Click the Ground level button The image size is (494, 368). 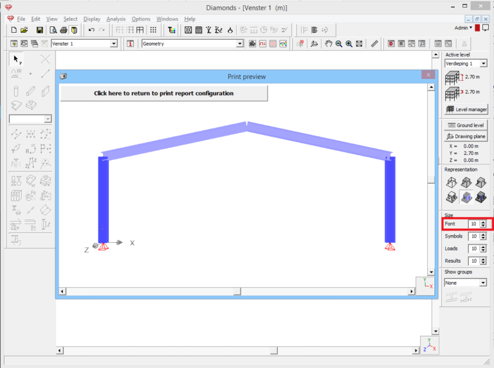coord(466,125)
